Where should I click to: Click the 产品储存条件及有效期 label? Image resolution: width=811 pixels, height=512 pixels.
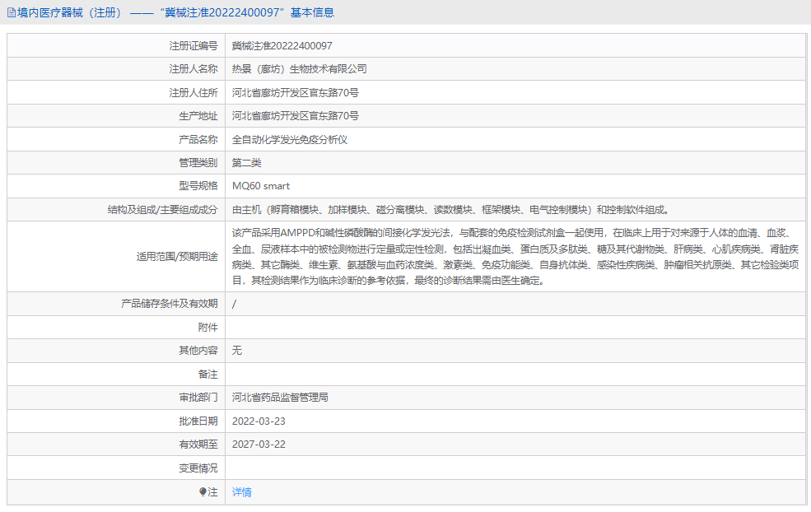(x=169, y=304)
